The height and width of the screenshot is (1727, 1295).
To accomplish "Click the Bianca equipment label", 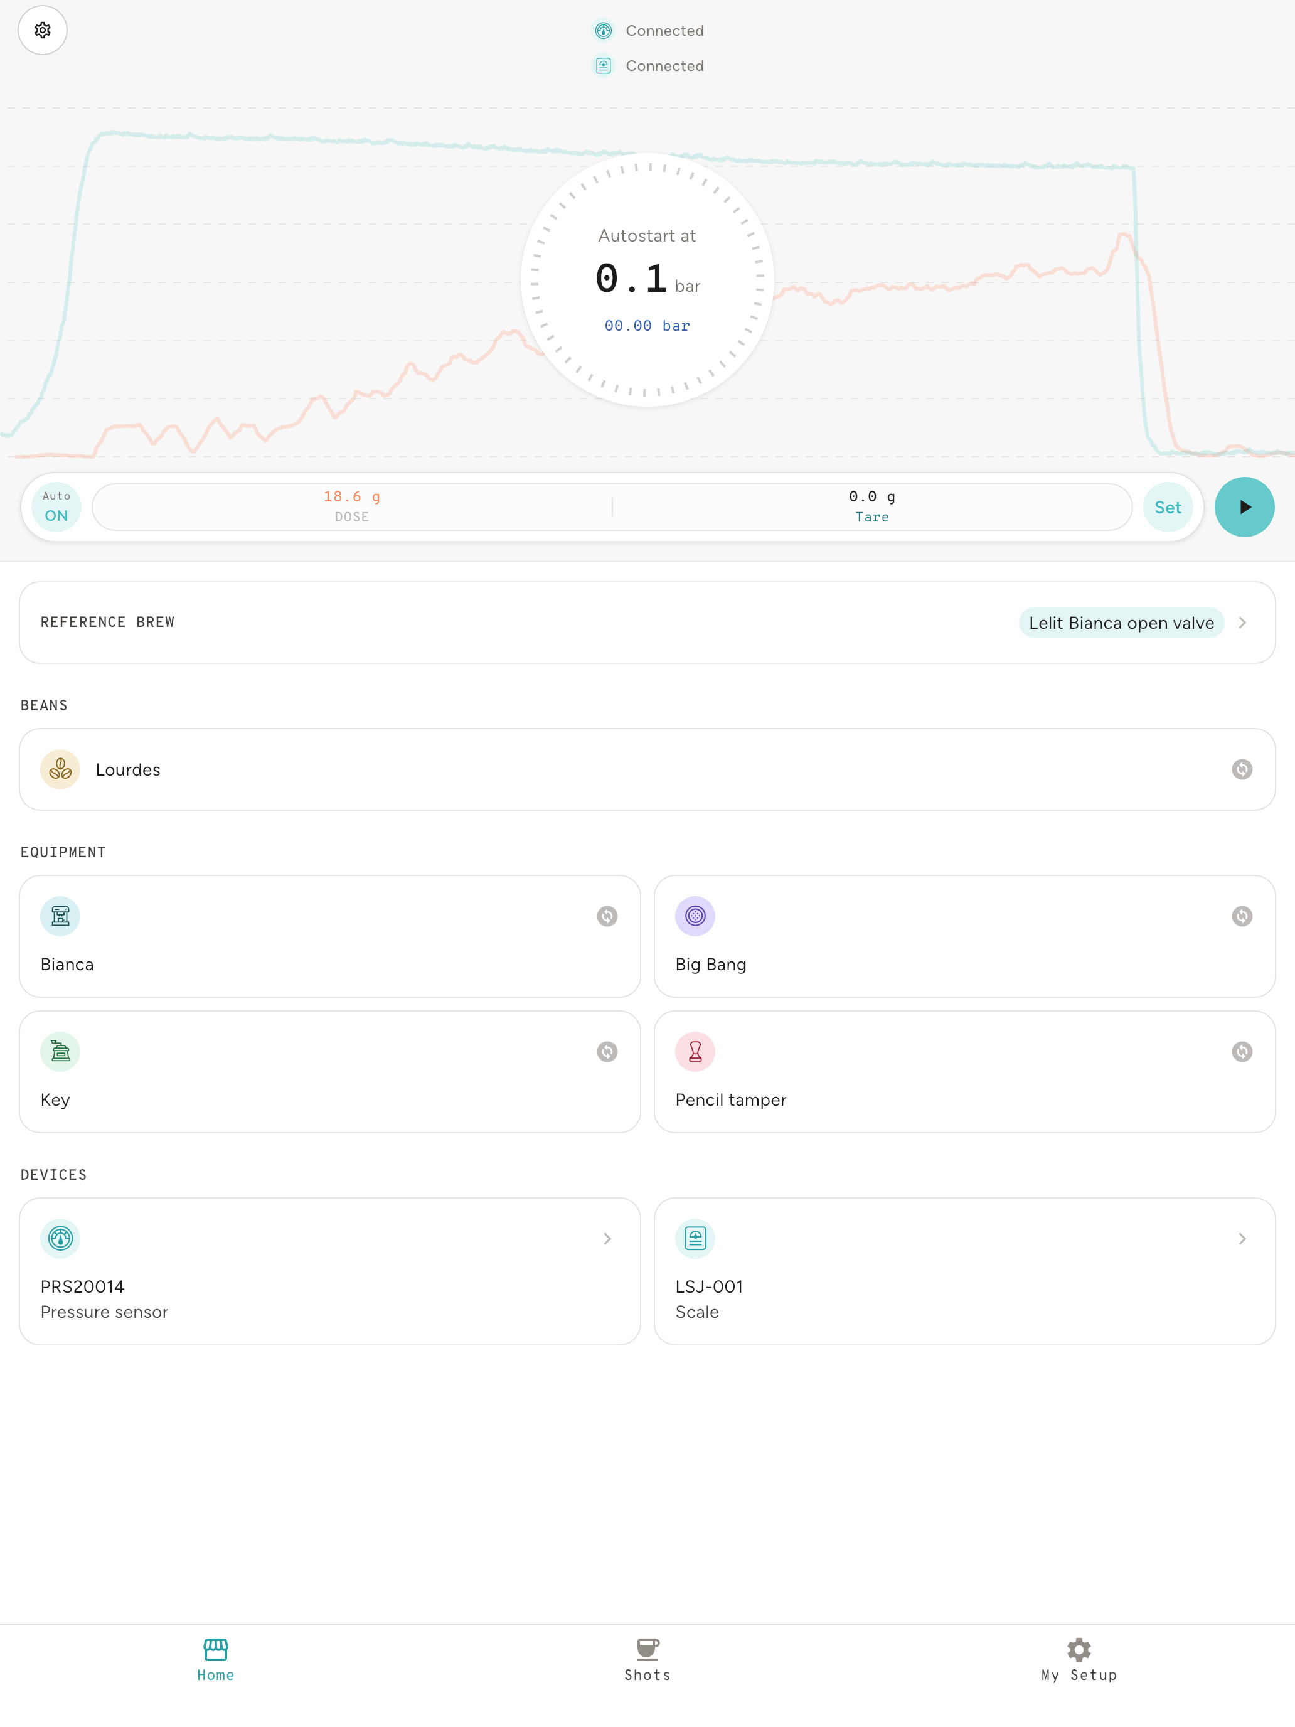I will (67, 964).
